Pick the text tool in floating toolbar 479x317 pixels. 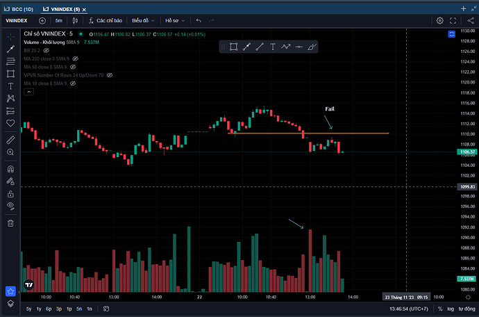(273, 47)
